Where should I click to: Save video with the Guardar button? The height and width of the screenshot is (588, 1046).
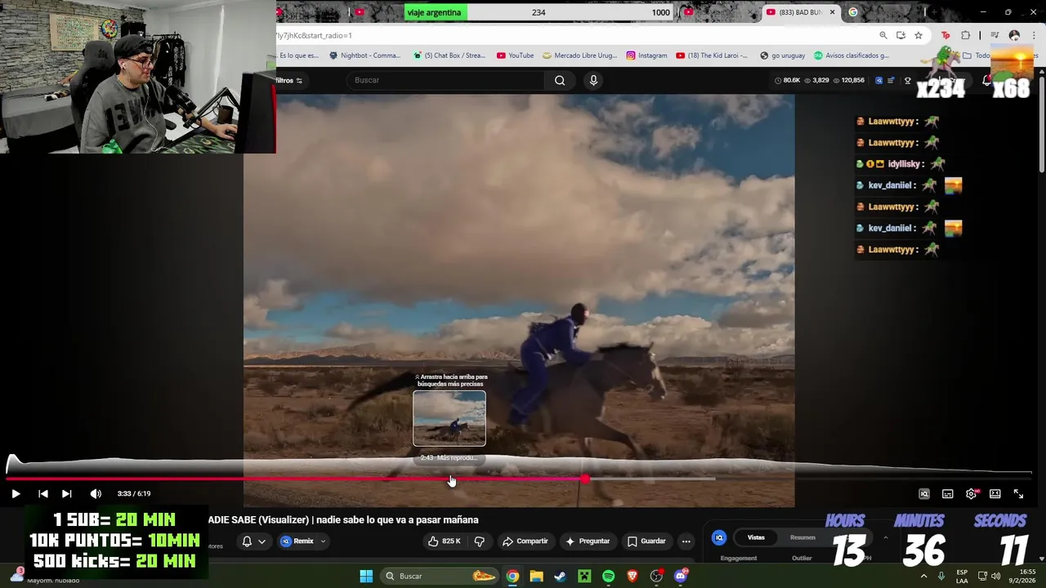pos(646,541)
